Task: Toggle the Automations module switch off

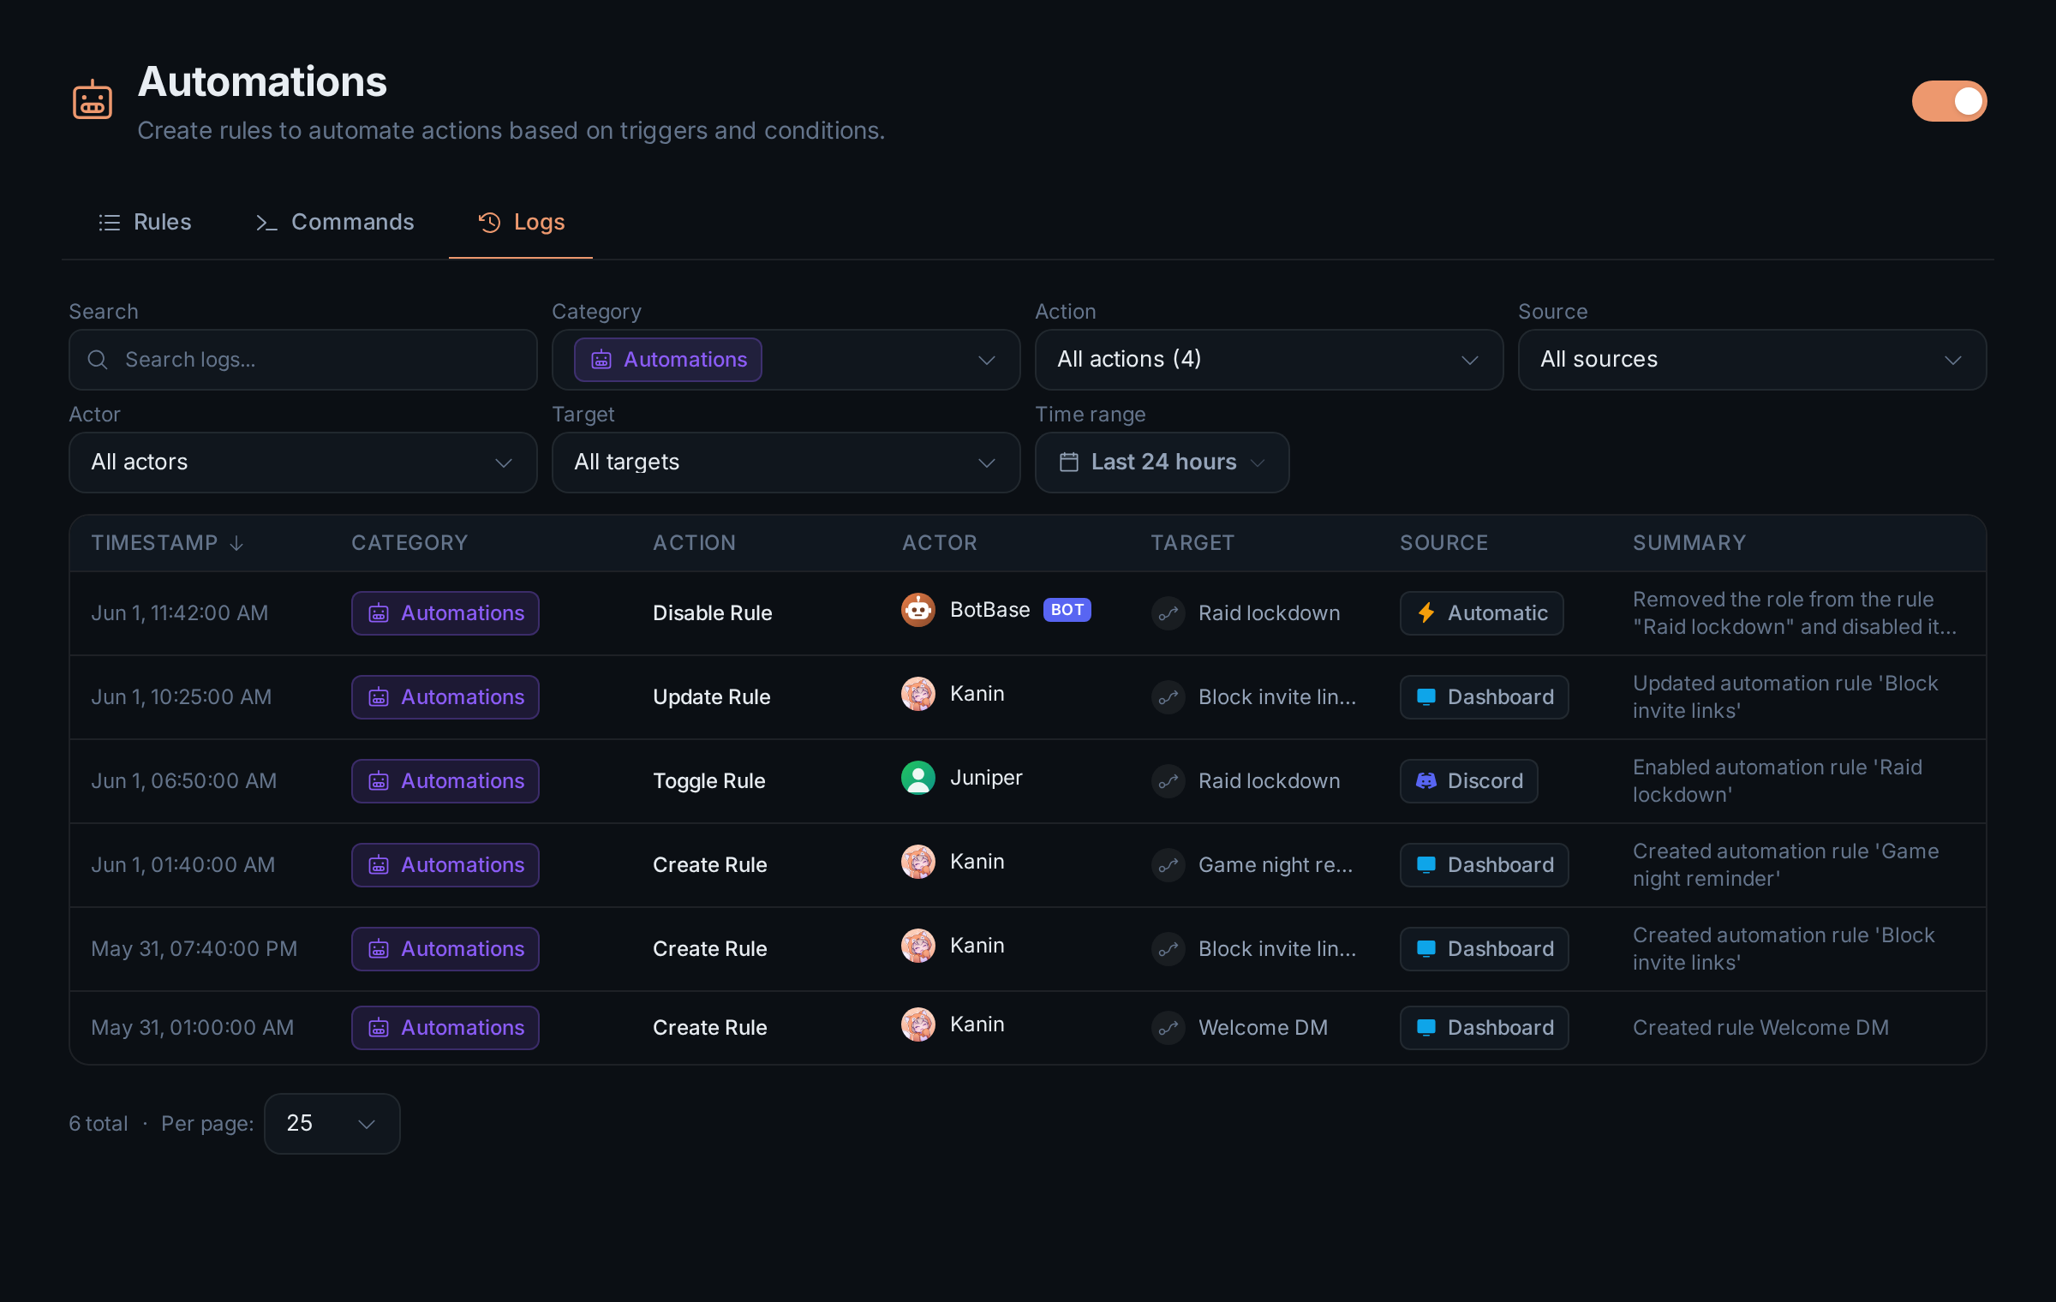Action: [x=1949, y=101]
